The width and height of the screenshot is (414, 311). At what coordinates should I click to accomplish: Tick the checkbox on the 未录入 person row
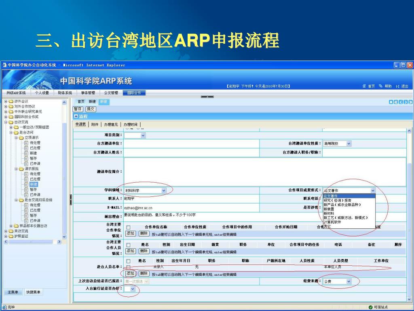coord(128,267)
